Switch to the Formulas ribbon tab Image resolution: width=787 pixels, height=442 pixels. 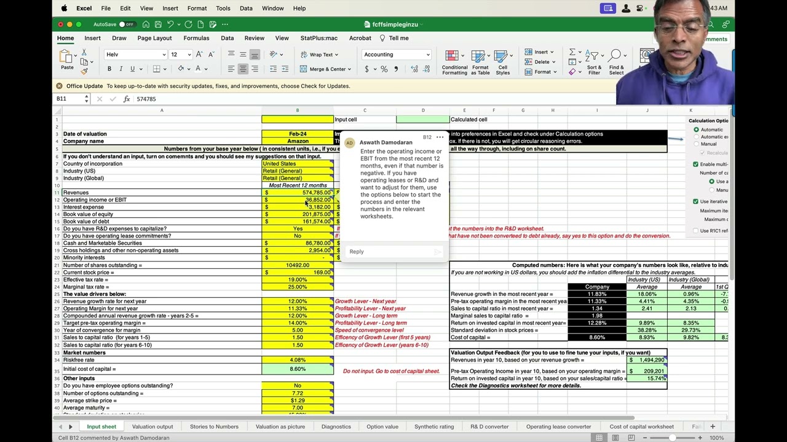(196, 38)
